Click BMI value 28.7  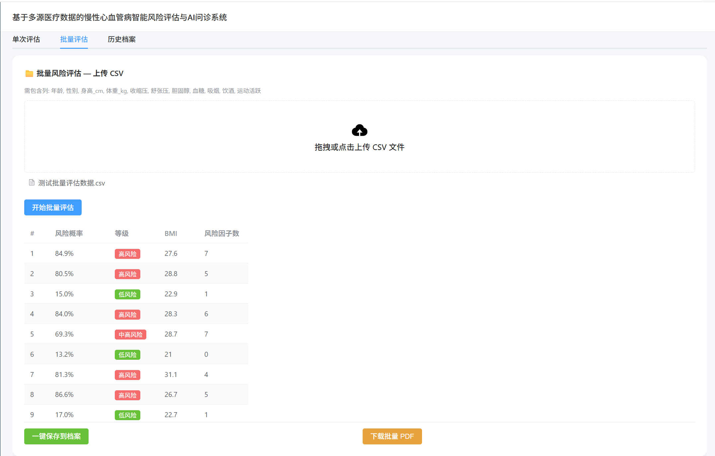pos(171,334)
